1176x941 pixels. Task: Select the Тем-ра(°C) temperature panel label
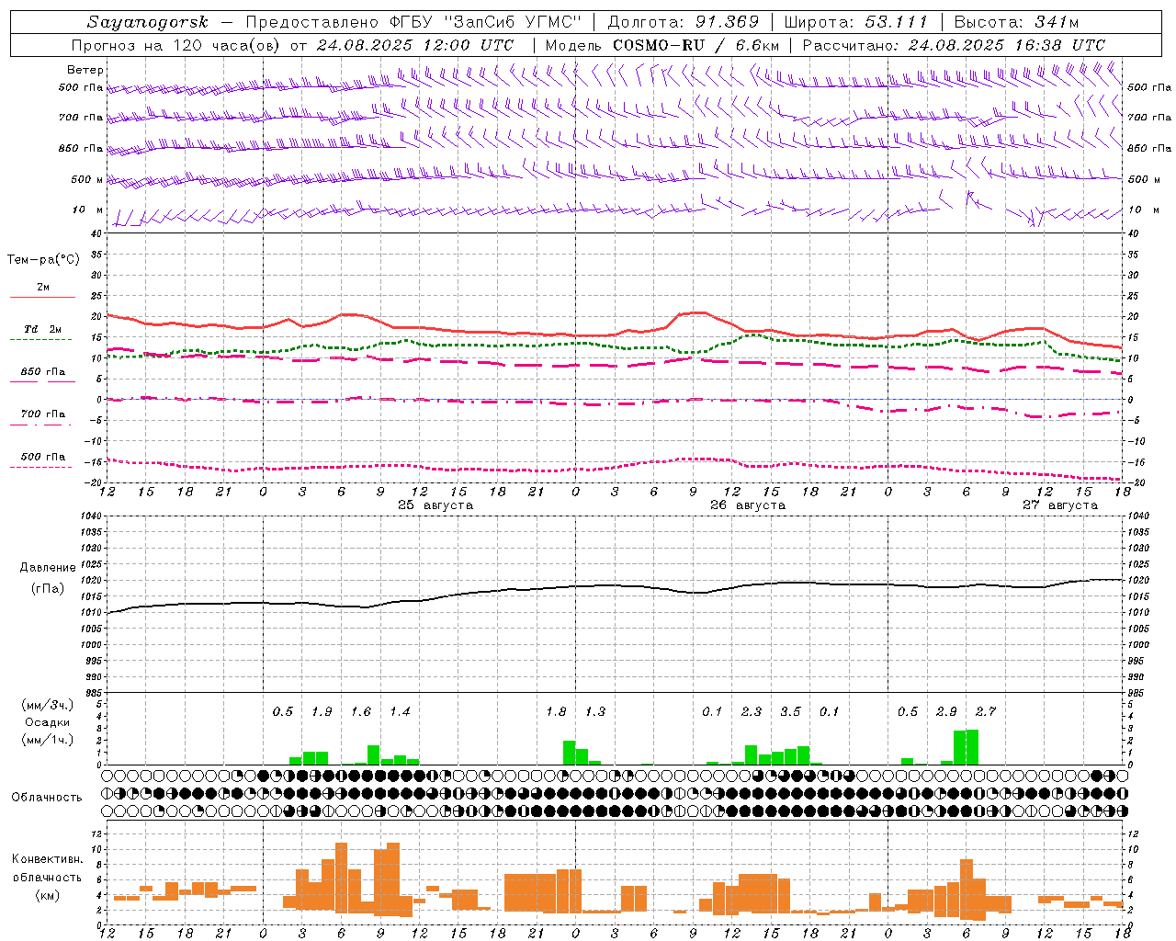point(43,260)
